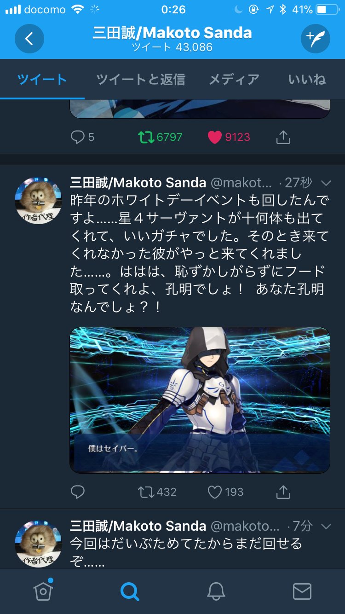345x614 pixels.
Task: Go back using the header arrow
Action: tap(29, 39)
